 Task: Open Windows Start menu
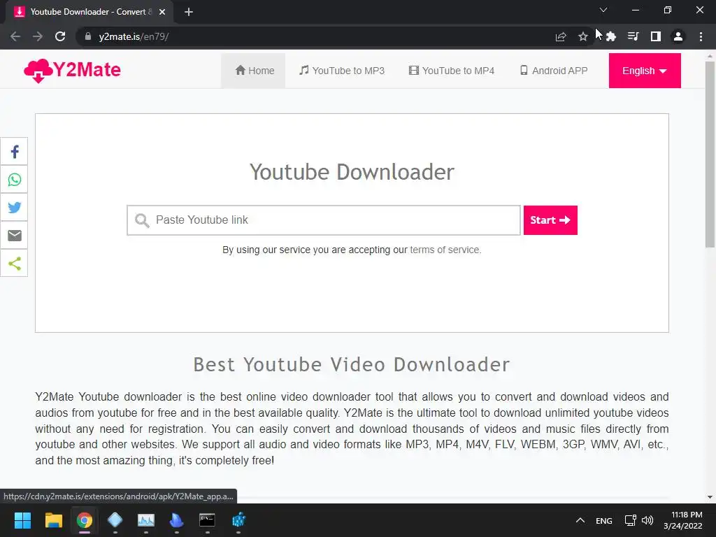(x=22, y=520)
